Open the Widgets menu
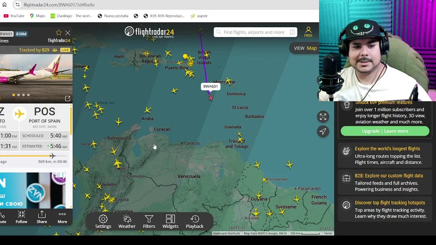436x245 pixels. pyautogui.click(x=170, y=222)
